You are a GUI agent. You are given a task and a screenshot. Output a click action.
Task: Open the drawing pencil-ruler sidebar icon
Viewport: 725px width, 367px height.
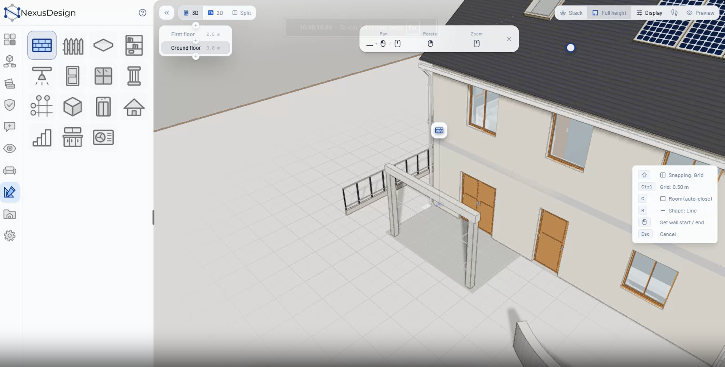(x=9, y=192)
